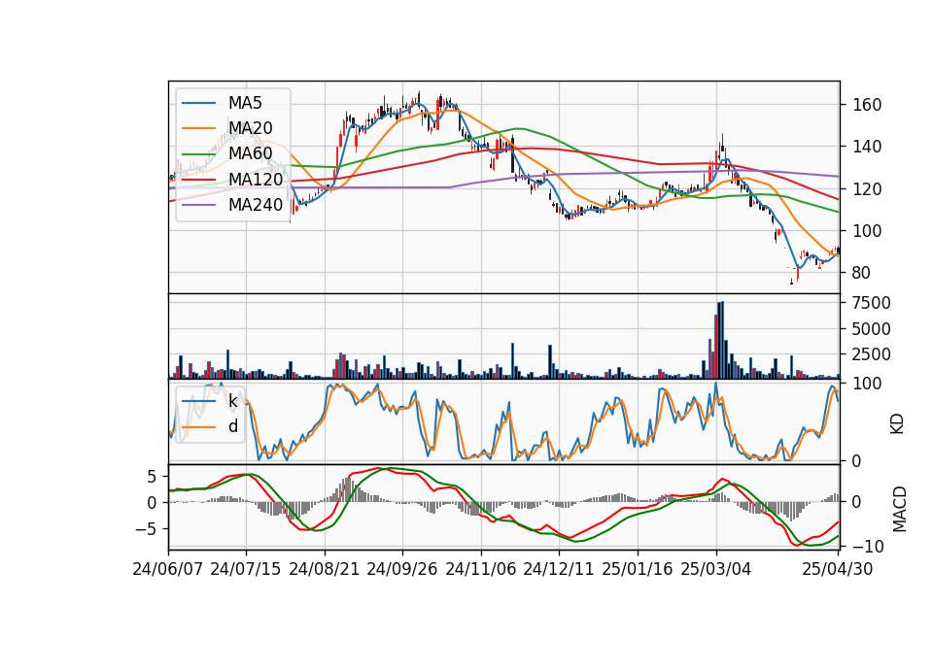Image resolution: width=933 pixels, height=670 pixels.
Task: Click the 25/01/16 date label
Action: [638, 569]
